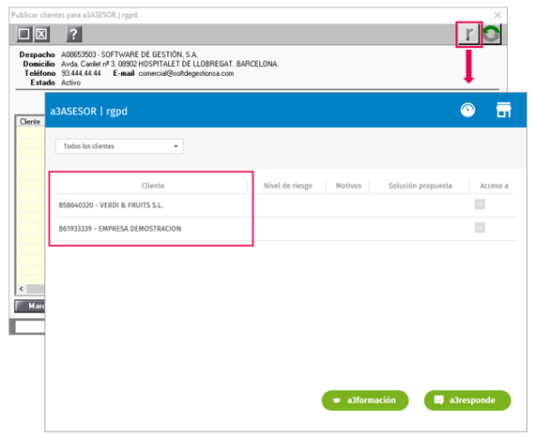
Task: Open the dashboard gauge icon in header
Action: [468, 110]
